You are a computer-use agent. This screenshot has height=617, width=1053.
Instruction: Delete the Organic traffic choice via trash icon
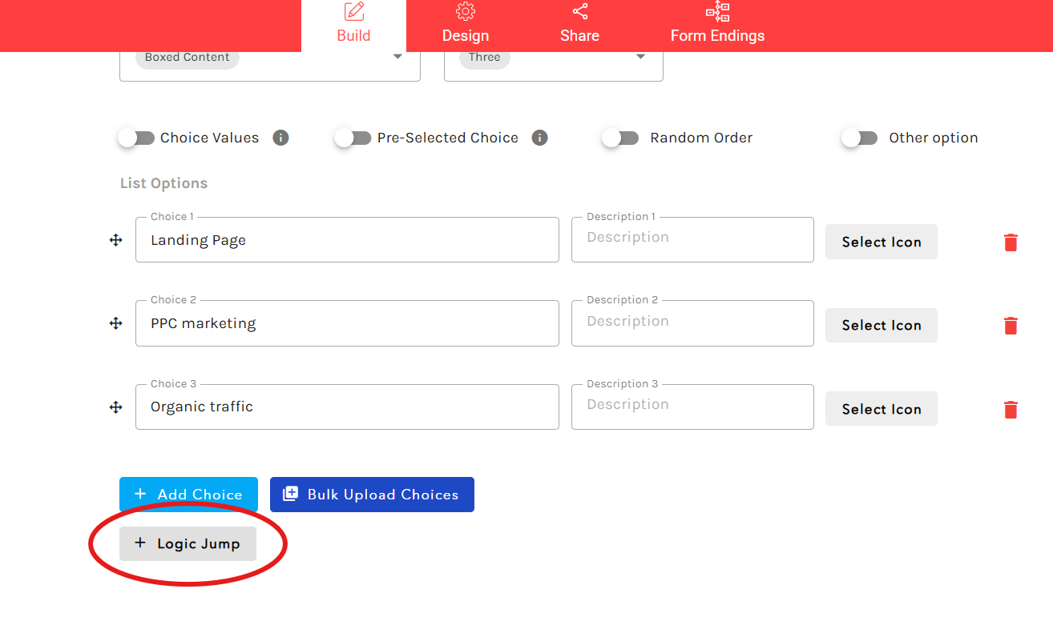coord(1011,409)
